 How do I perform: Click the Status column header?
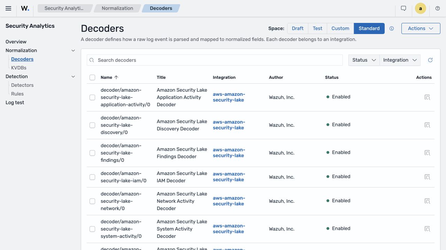pos(332,77)
